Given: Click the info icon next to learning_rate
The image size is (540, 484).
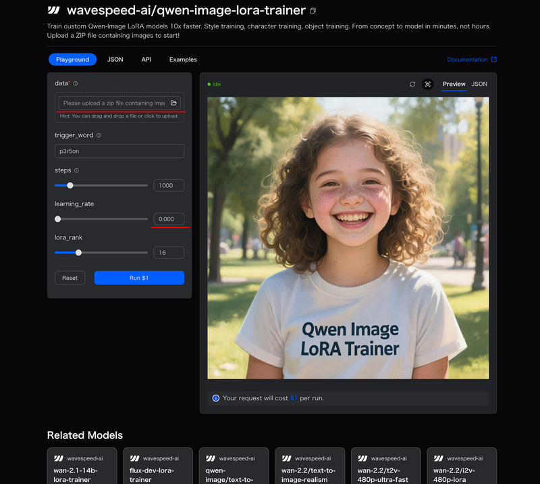Looking at the screenshot, I should coord(99,203).
